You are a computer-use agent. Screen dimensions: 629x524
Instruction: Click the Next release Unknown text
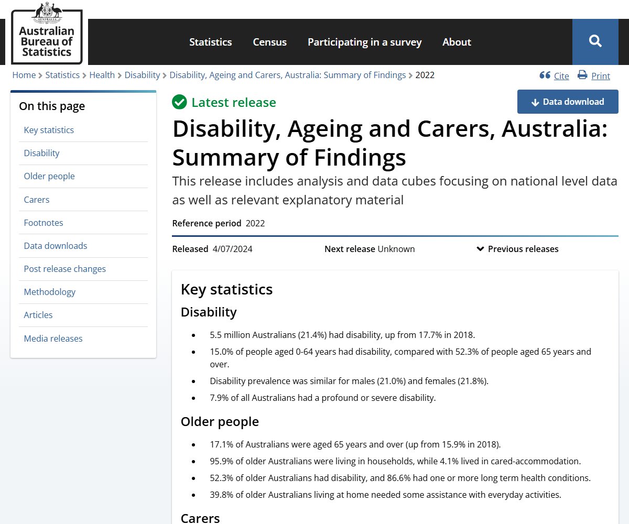[370, 249]
